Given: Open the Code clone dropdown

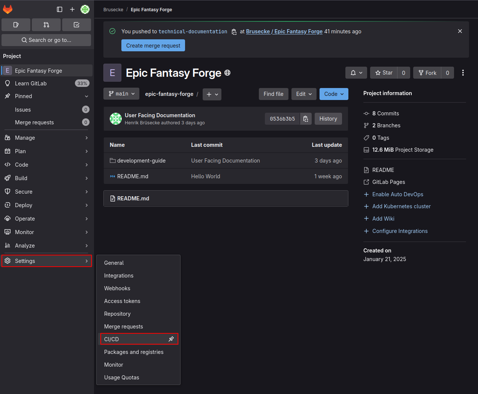Looking at the screenshot, I should point(334,94).
